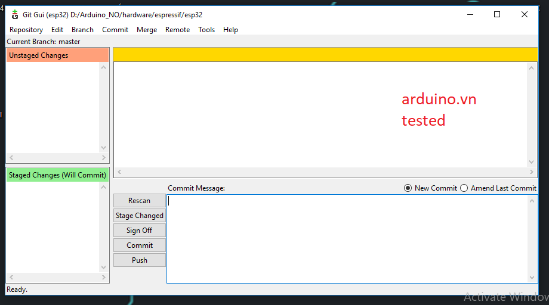Open the Repository menu
Image resolution: width=549 pixels, height=305 pixels.
coord(26,30)
